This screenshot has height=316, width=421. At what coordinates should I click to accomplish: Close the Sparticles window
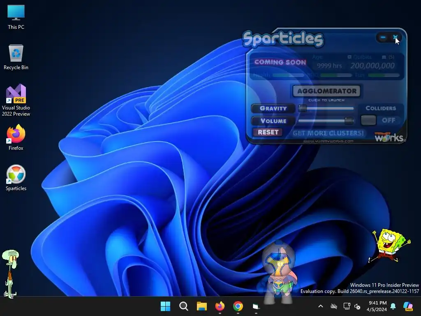396,37
